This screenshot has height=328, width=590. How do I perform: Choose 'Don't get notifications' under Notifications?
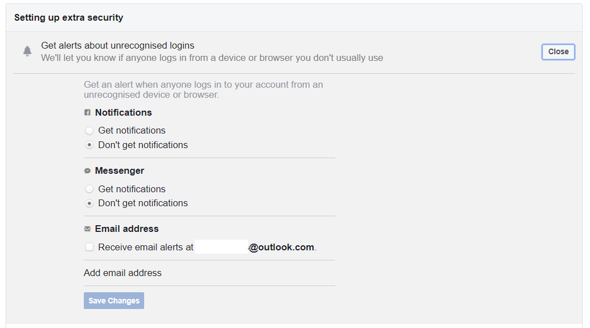89,145
